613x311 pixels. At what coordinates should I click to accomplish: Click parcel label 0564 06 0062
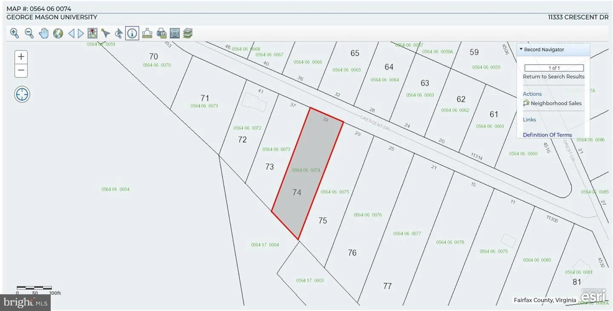click(x=455, y=110)
